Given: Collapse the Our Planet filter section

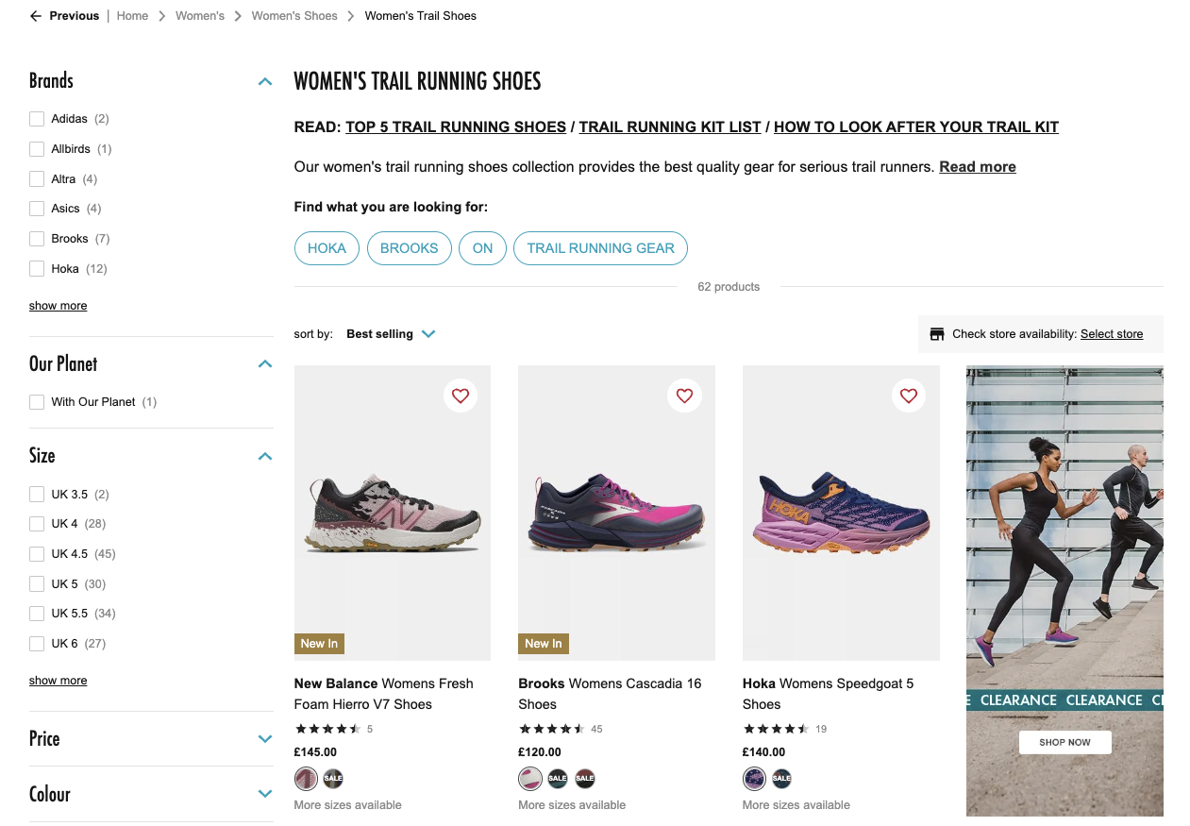Looking at the screenshot, I should click(x=265, y=364).
